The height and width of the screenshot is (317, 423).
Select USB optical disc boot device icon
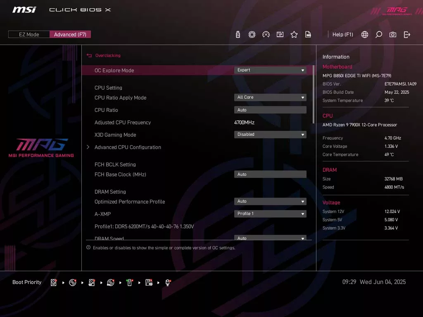(x=111, y=282)
